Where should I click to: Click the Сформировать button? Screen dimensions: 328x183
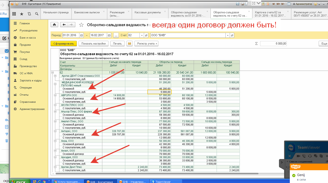pos(64,43)
